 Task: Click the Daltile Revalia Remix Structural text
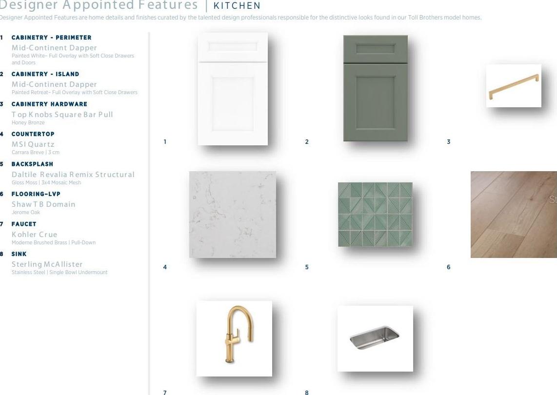coord(73,175)
